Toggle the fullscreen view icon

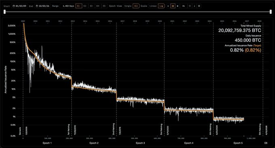[190, 6]
